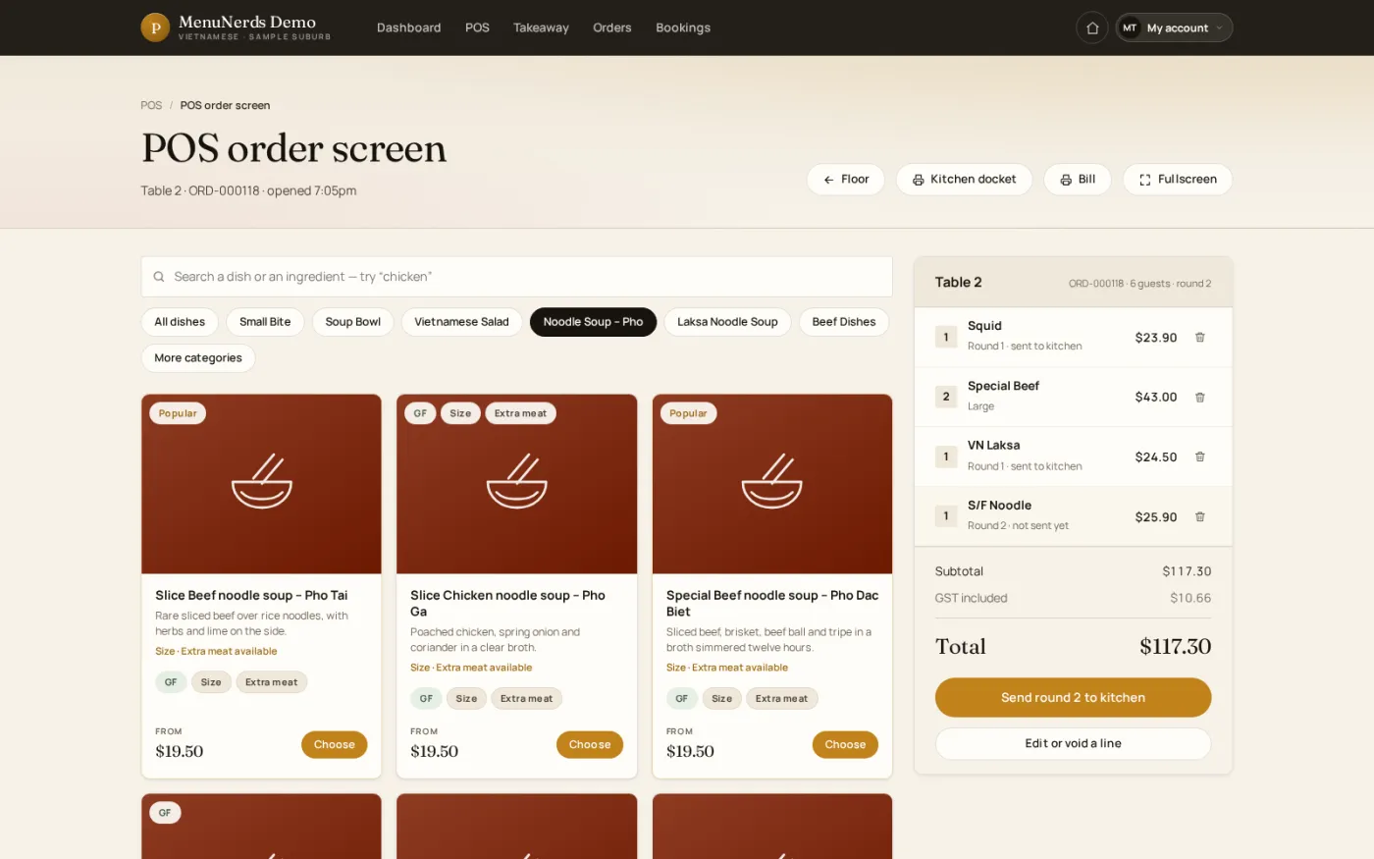Open the home icon in header

[1092, 27]
